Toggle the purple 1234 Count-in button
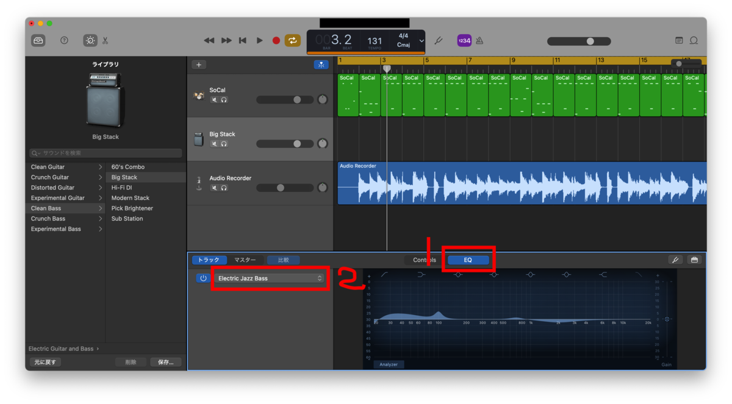 464,41
